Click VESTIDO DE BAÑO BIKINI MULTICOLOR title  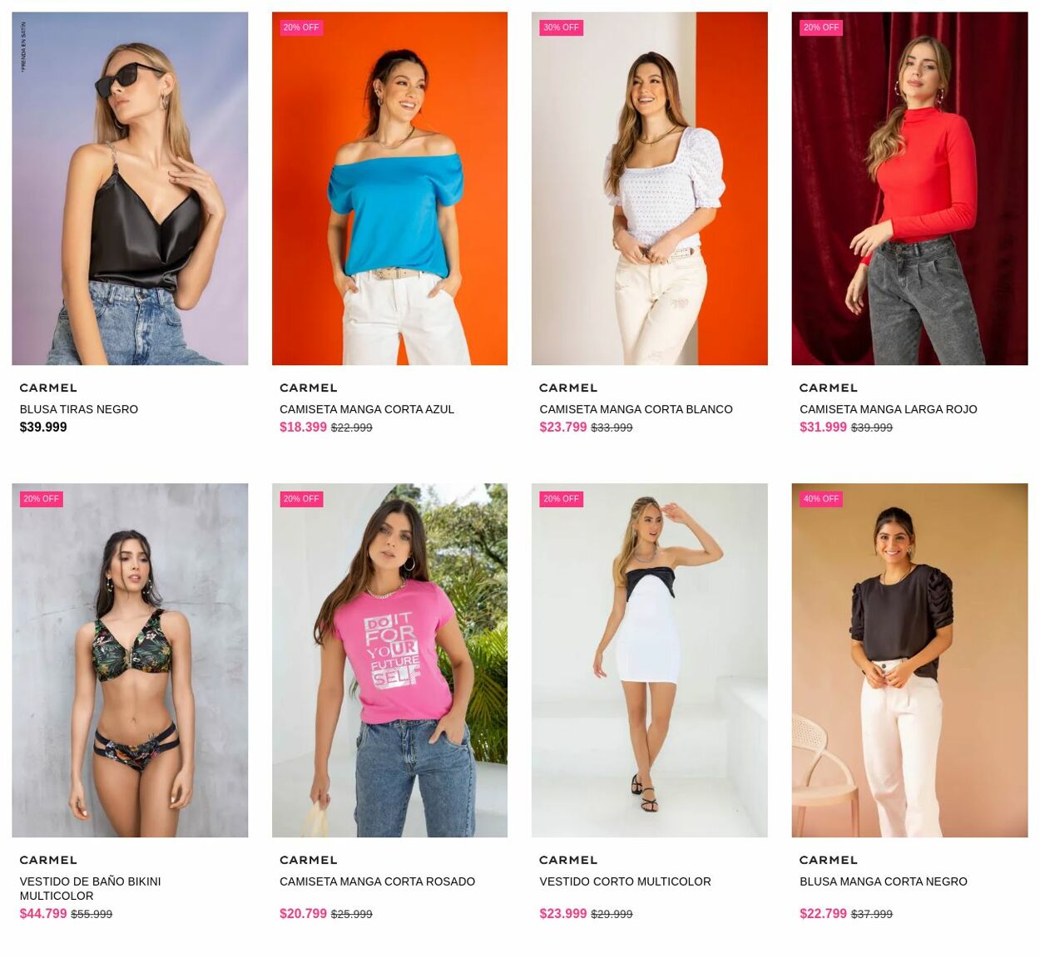91,888
